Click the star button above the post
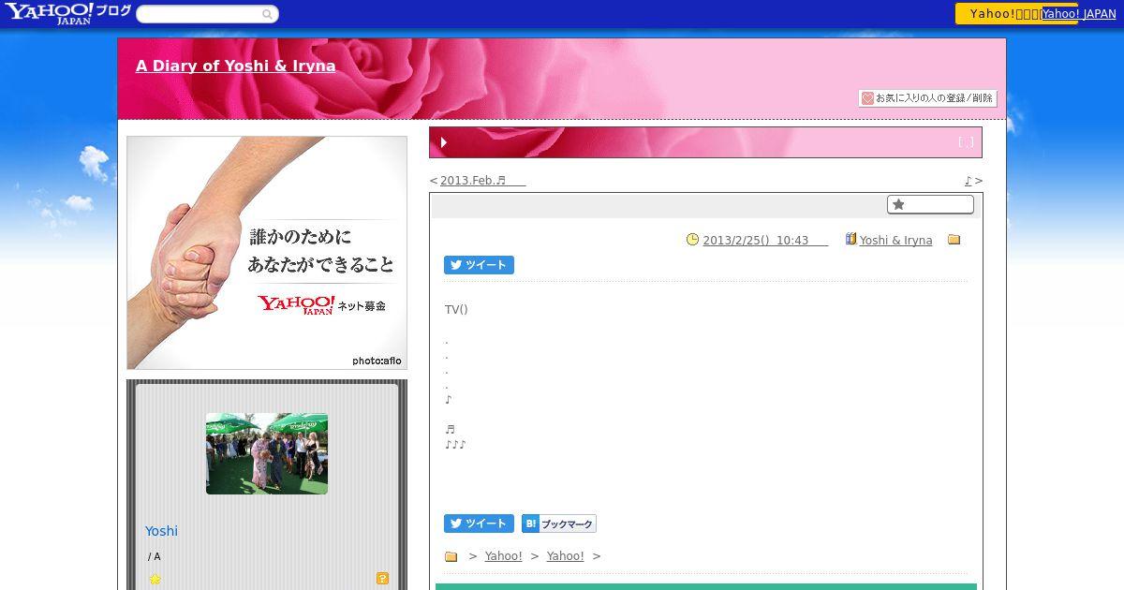The width and height of the screenshot is (1124, 590). (x=930, y=204)
